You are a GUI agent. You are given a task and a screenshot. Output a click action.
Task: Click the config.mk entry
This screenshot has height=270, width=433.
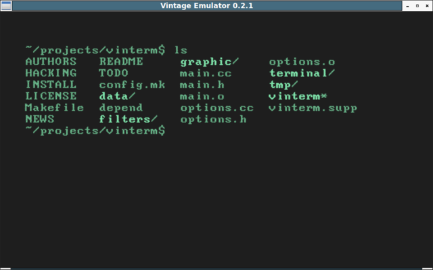[x=132, y=85]
